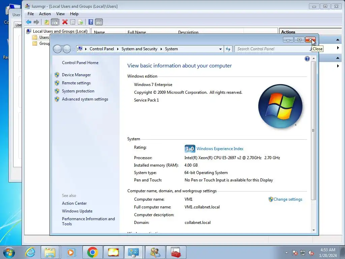The width and height of the screenshot is (345, 259).
Task: Click the muted volume speaker tray icon
Action: coord(311,253)
